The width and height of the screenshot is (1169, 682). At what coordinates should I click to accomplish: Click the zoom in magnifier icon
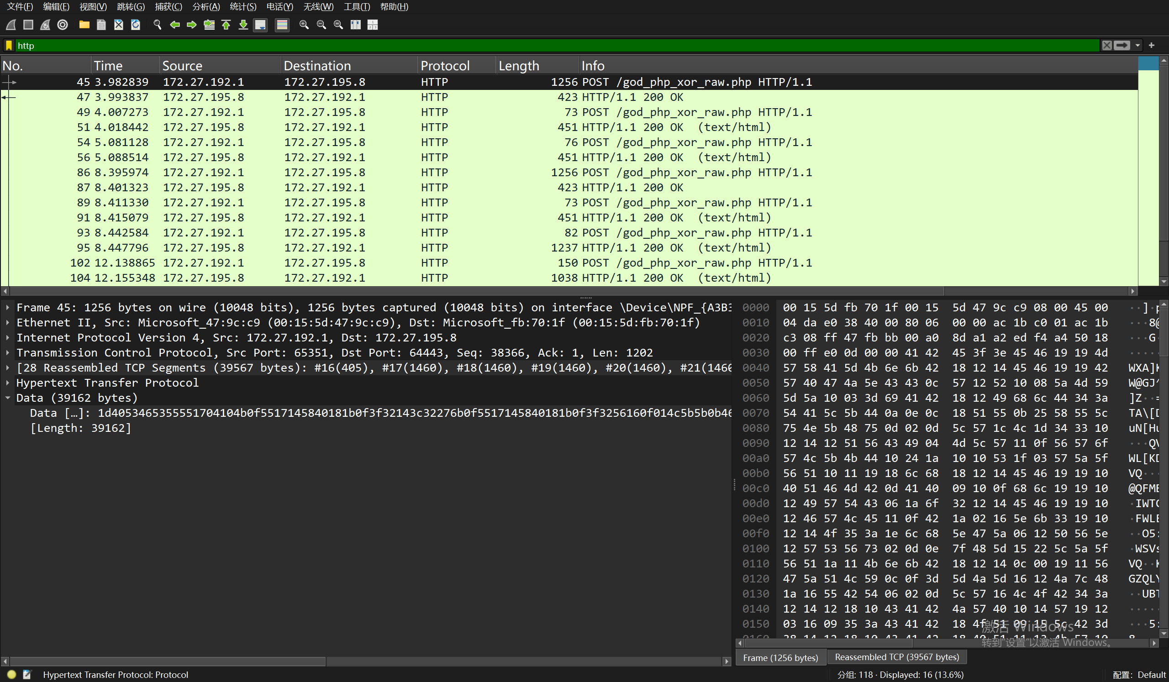(x=304, y=25)
